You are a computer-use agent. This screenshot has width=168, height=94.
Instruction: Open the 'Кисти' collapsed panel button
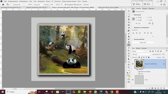[148, 4]
